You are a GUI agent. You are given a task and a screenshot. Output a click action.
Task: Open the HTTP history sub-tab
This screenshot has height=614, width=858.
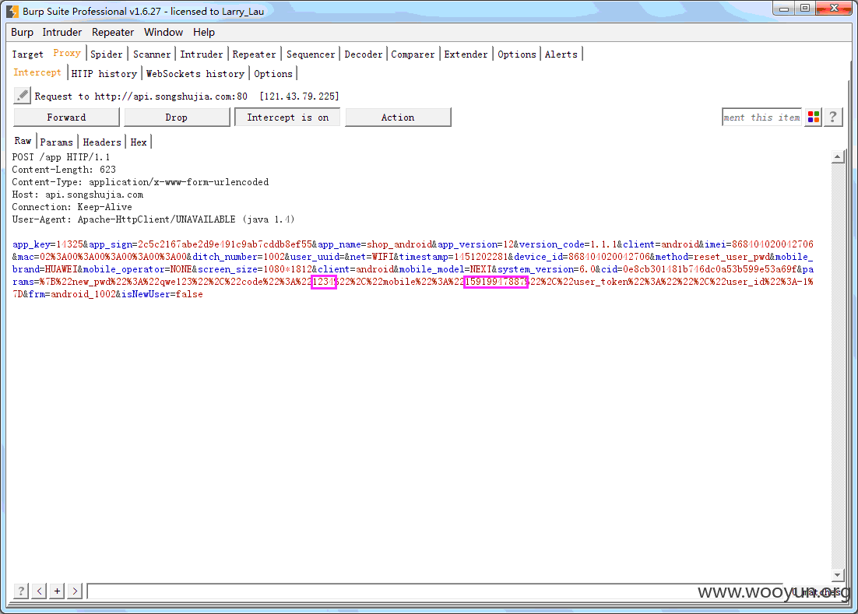(x=104, y=73)
